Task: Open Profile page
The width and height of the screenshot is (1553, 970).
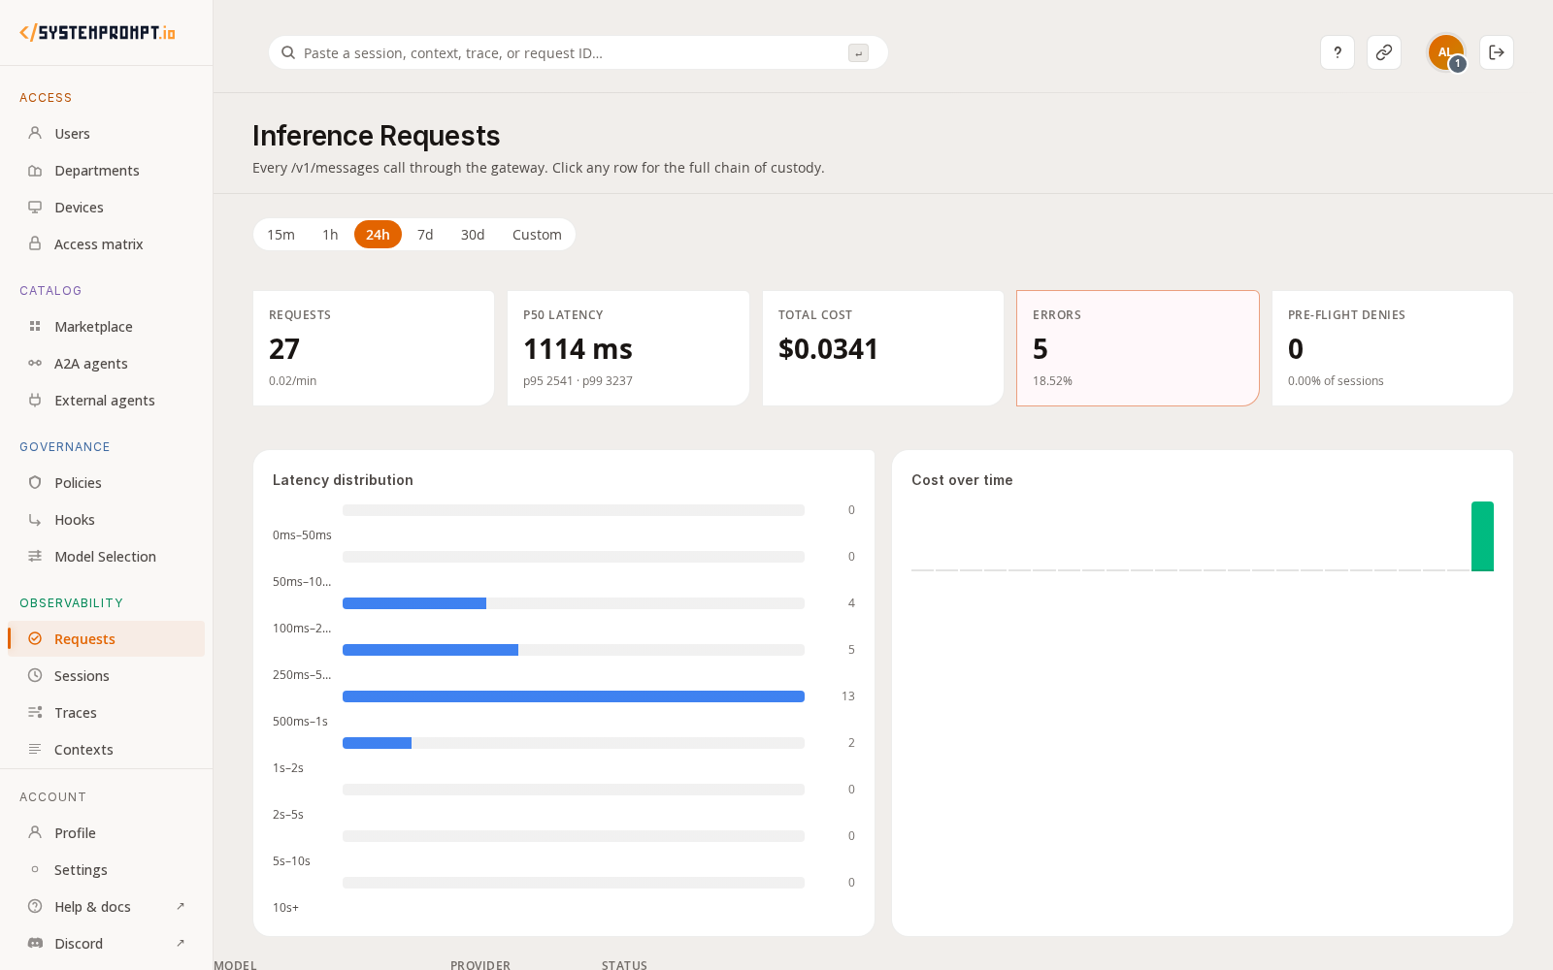Action: click(107, 833)
